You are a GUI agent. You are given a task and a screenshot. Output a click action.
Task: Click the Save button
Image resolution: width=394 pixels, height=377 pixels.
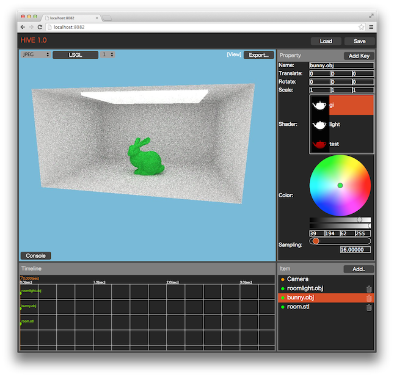tap(360, 41)
